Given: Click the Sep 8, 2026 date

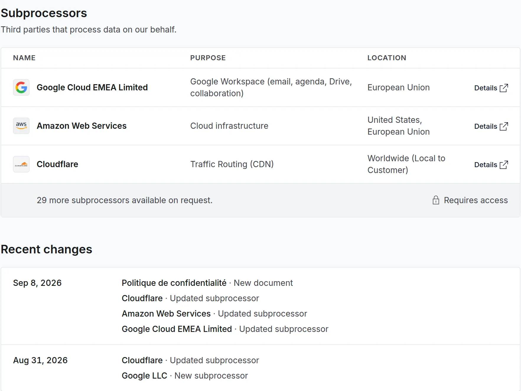Looking at the screenshot, I should 37,283.
